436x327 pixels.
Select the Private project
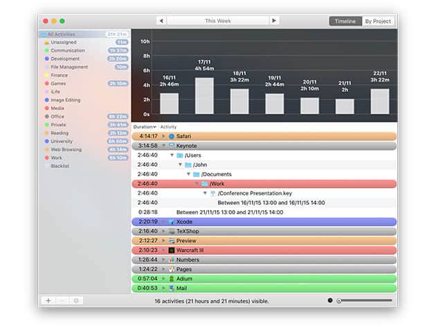click(x=84, y=124)
